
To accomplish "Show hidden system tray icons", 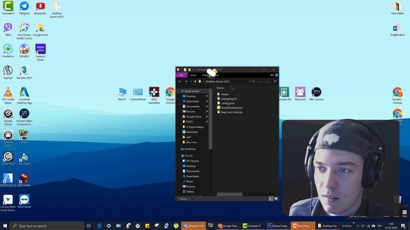I will [357, 226].
